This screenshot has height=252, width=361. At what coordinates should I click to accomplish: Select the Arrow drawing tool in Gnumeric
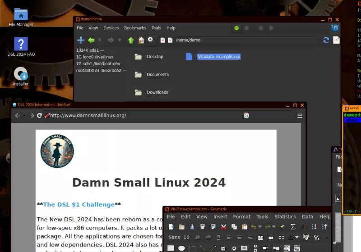pyautogui.click(x=213, y=248)
